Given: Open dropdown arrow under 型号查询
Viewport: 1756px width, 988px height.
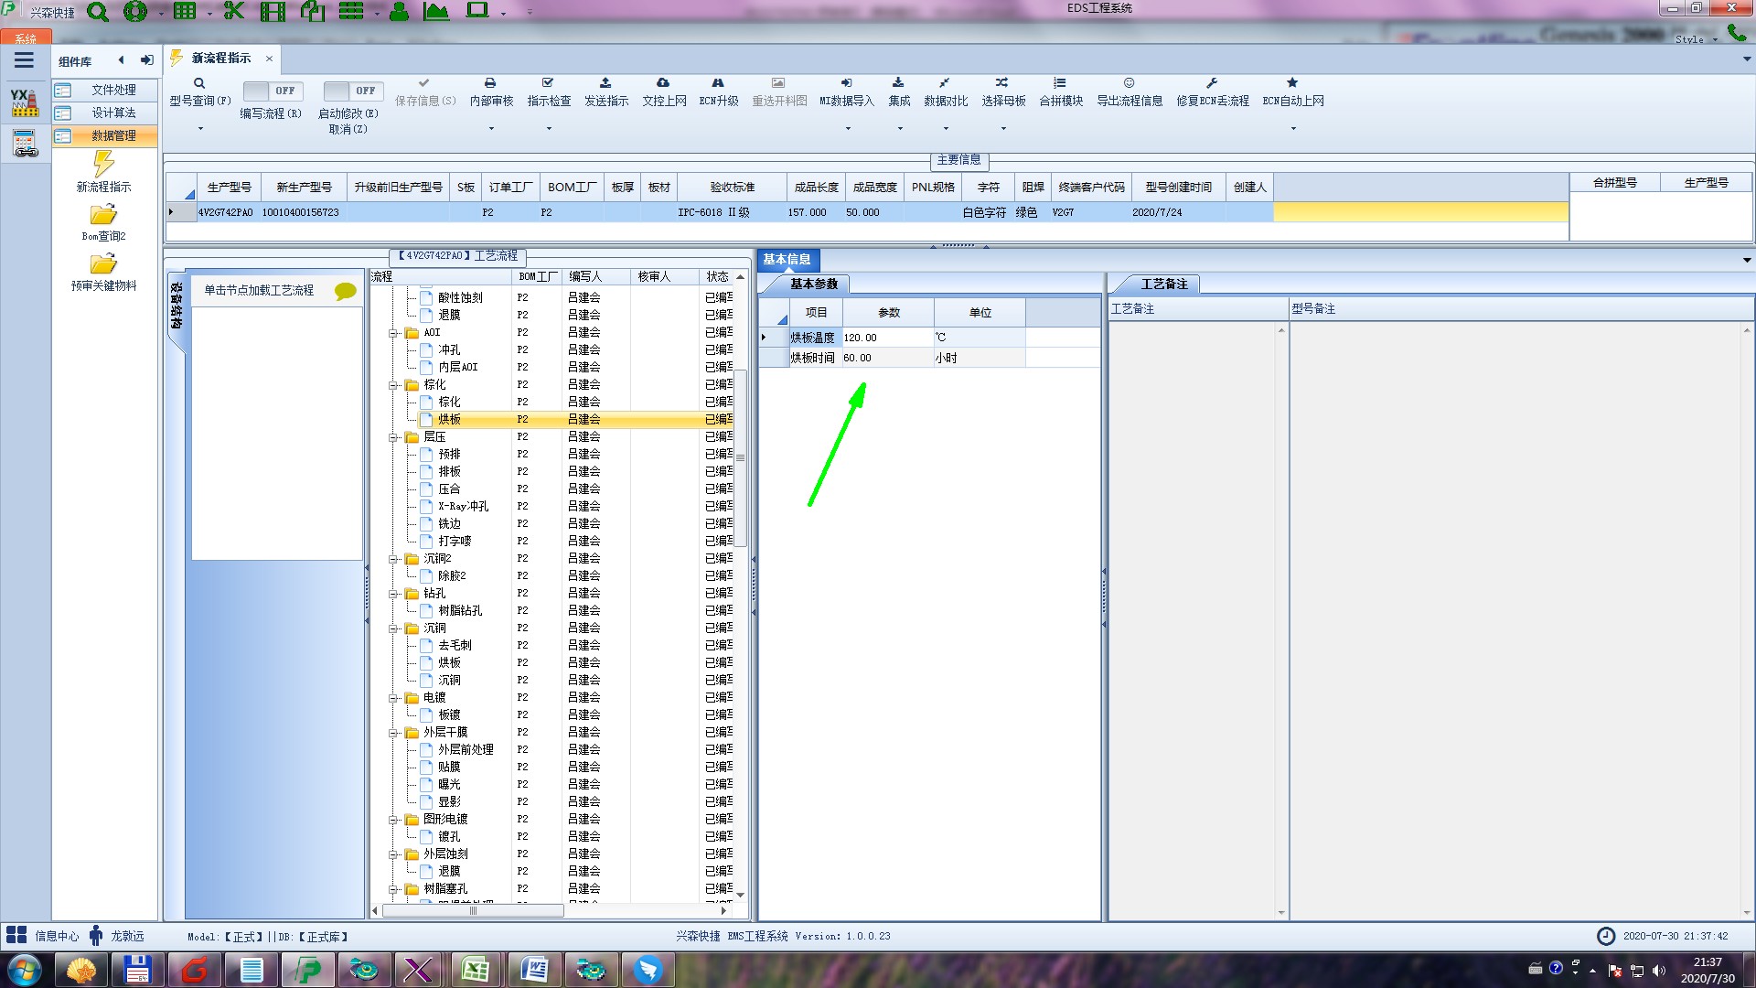Looking at the screenshot, I should point(200,128).
